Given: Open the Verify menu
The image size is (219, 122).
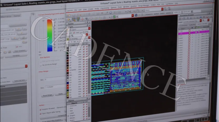Looking at the screenshot, I should click(x=97, y=9).
